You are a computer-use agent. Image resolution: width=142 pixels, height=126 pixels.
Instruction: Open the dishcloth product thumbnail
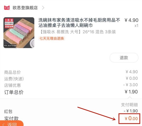[19, 33]
